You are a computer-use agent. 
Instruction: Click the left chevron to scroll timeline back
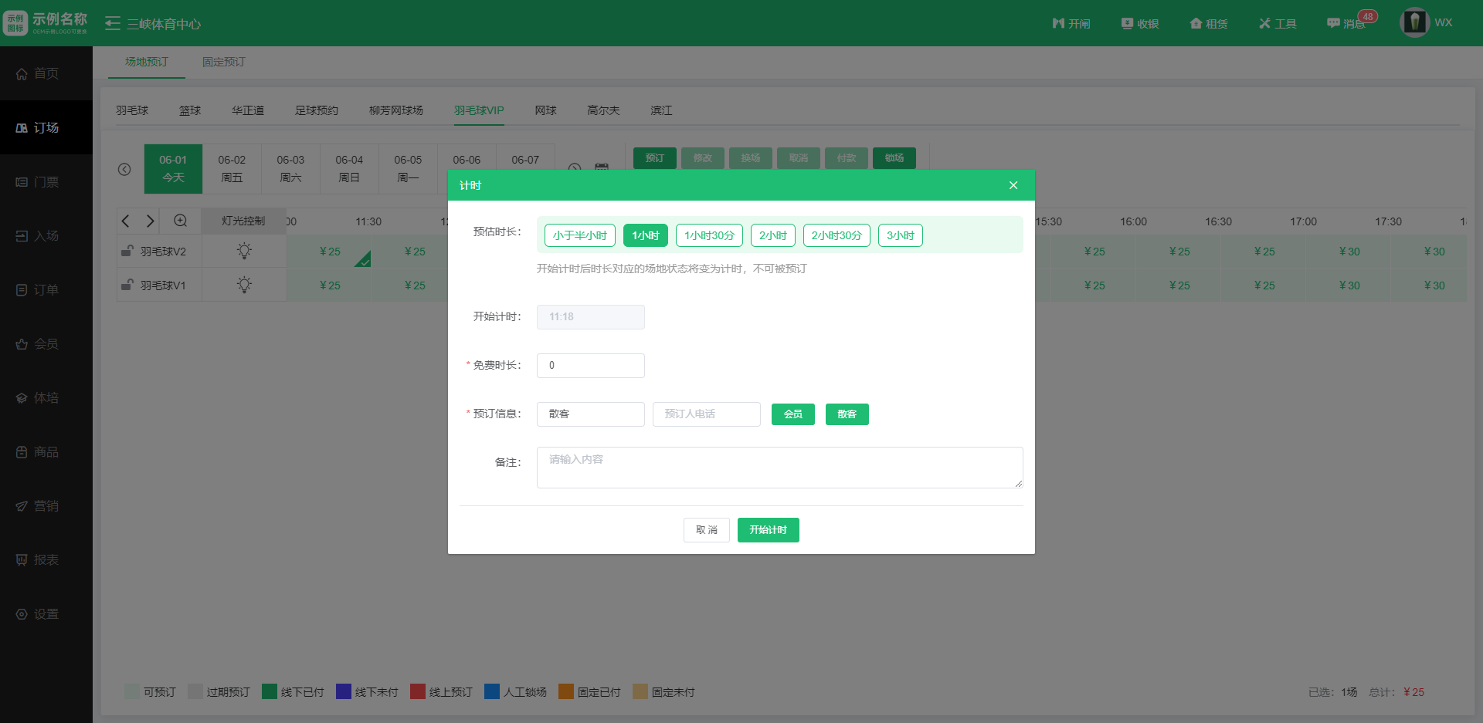pos(126,221)
